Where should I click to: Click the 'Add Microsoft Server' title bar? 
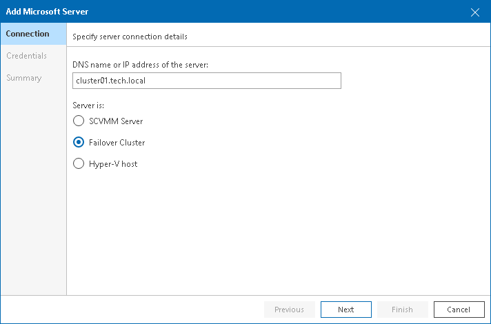pyautogui.click(x=207, y=12)
